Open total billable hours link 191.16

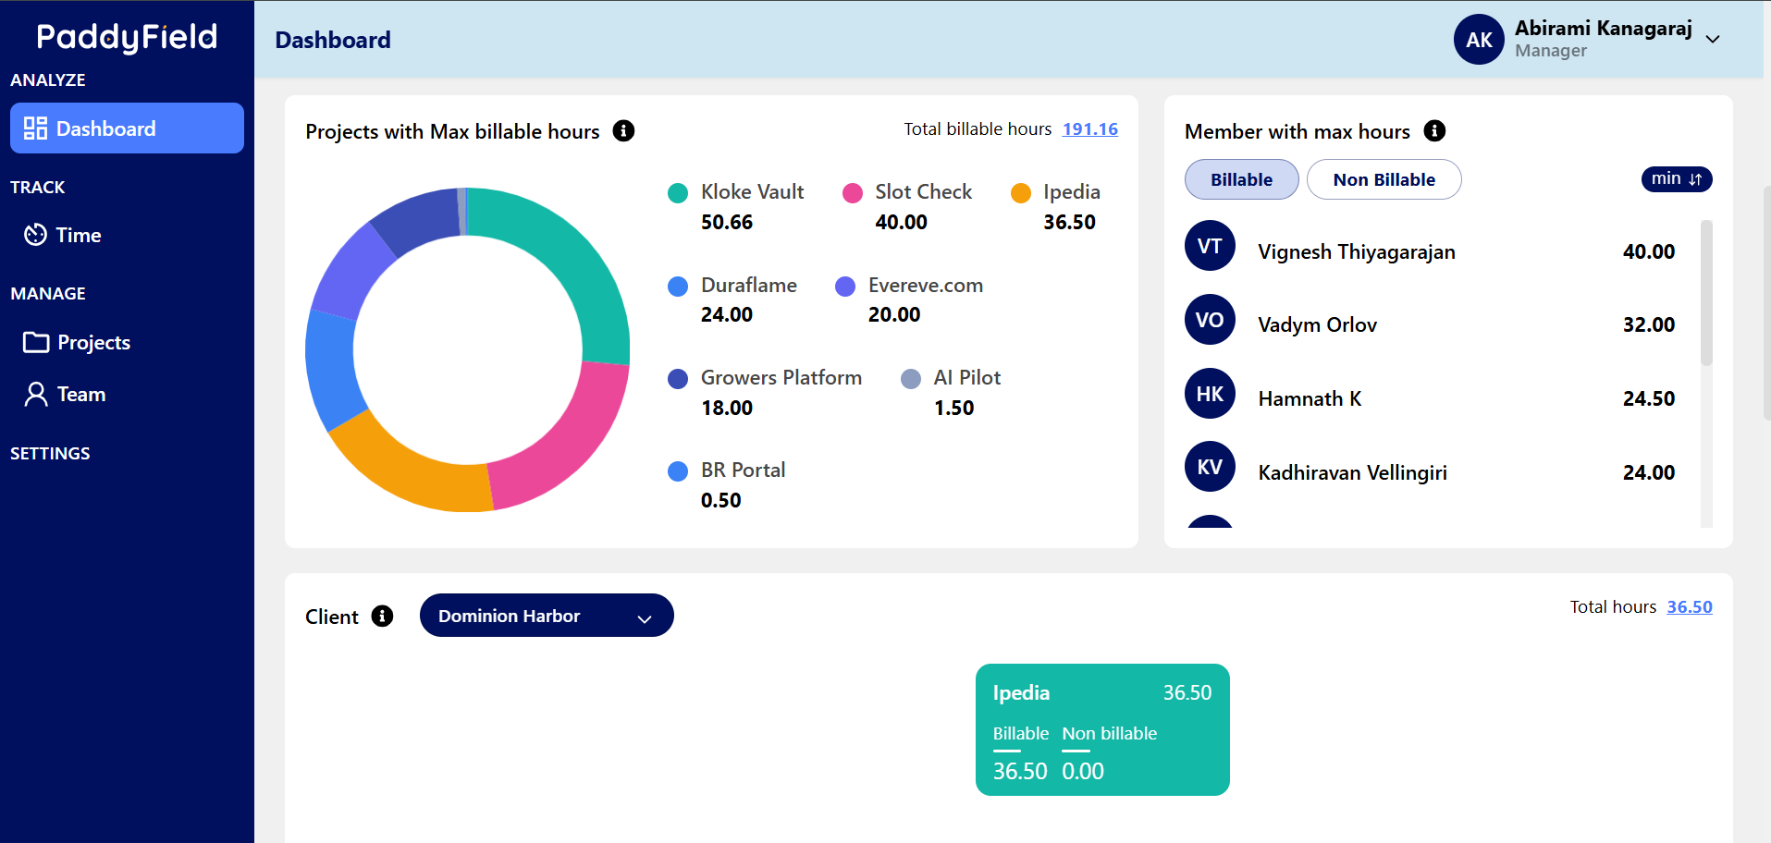pyautogui.click(x=1089, y=128)
